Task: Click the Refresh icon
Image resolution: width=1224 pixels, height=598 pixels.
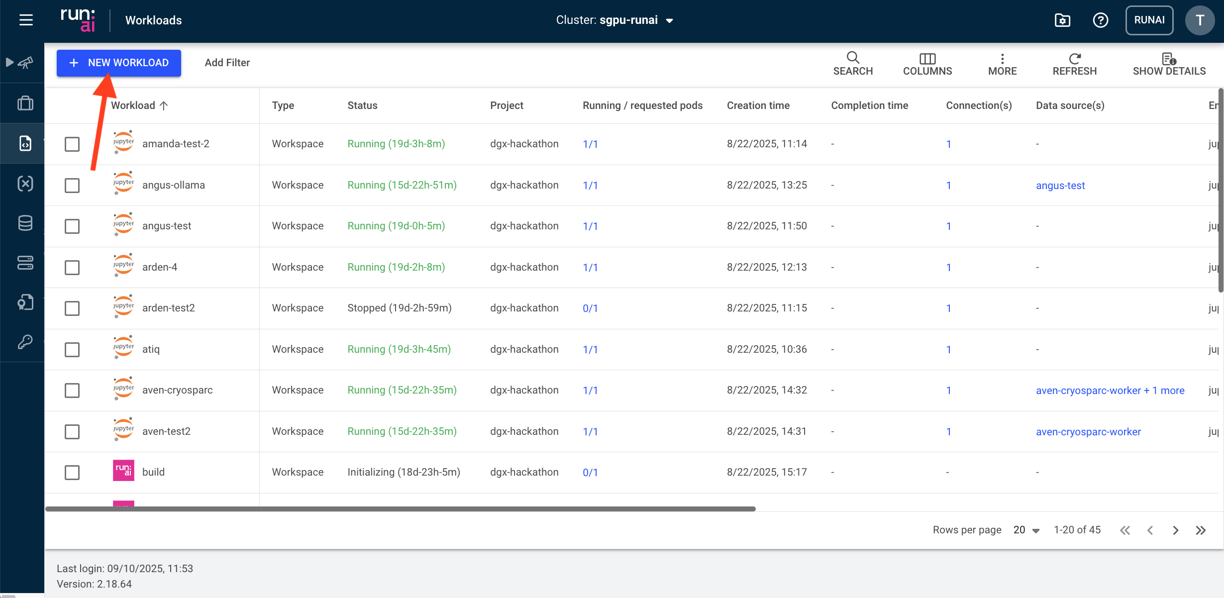Action: [x=1075, y=59]
